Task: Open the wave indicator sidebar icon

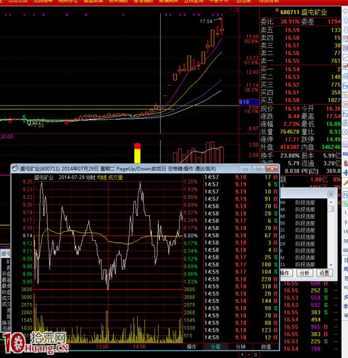Action: (x=345, y=144)
